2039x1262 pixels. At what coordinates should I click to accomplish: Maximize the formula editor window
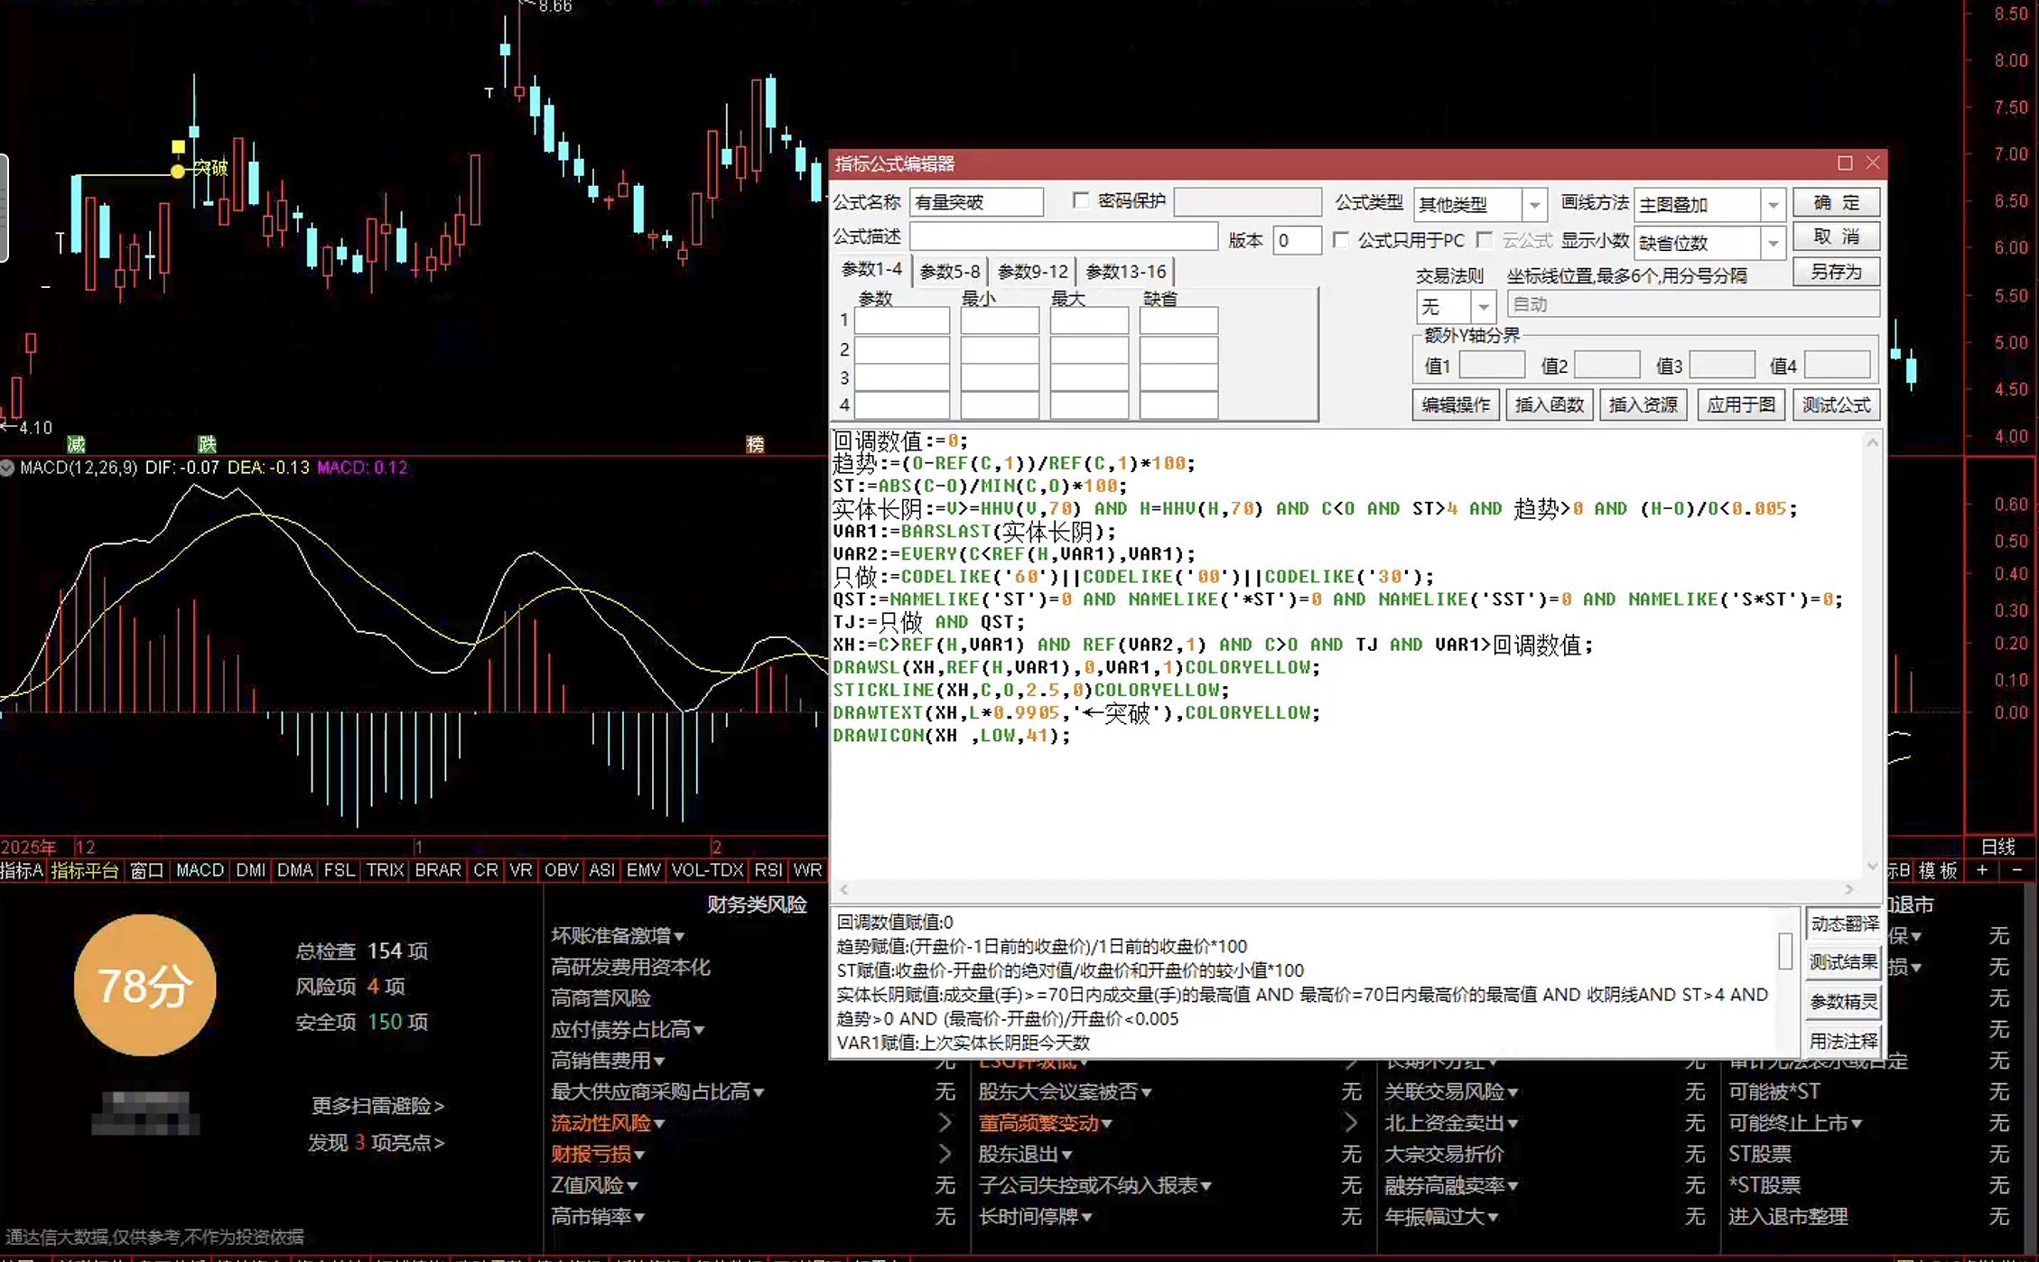(x=1845, y=163)
